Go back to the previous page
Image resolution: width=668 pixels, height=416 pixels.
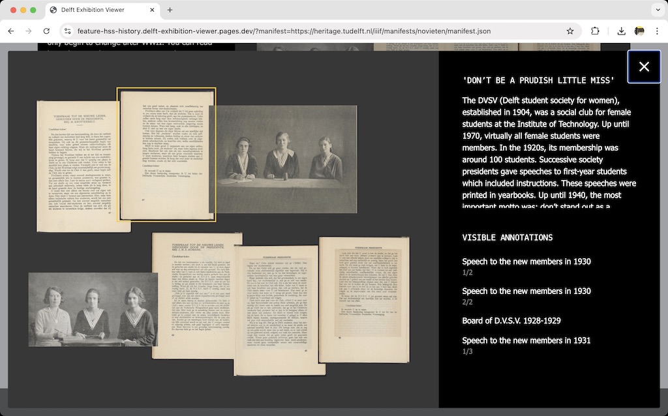coord(11,31)
